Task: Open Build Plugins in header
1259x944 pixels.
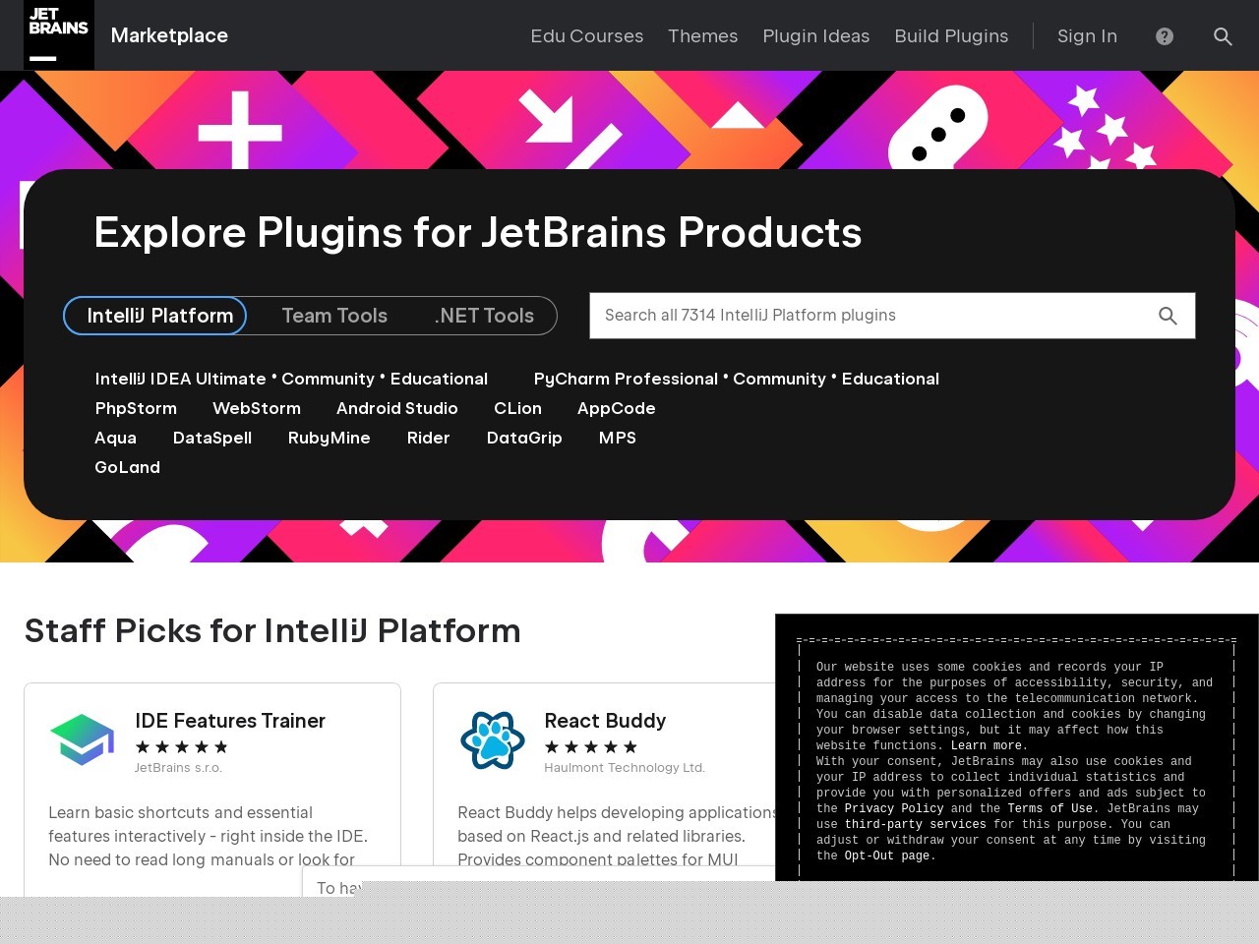Action: (x=951, y=36)
